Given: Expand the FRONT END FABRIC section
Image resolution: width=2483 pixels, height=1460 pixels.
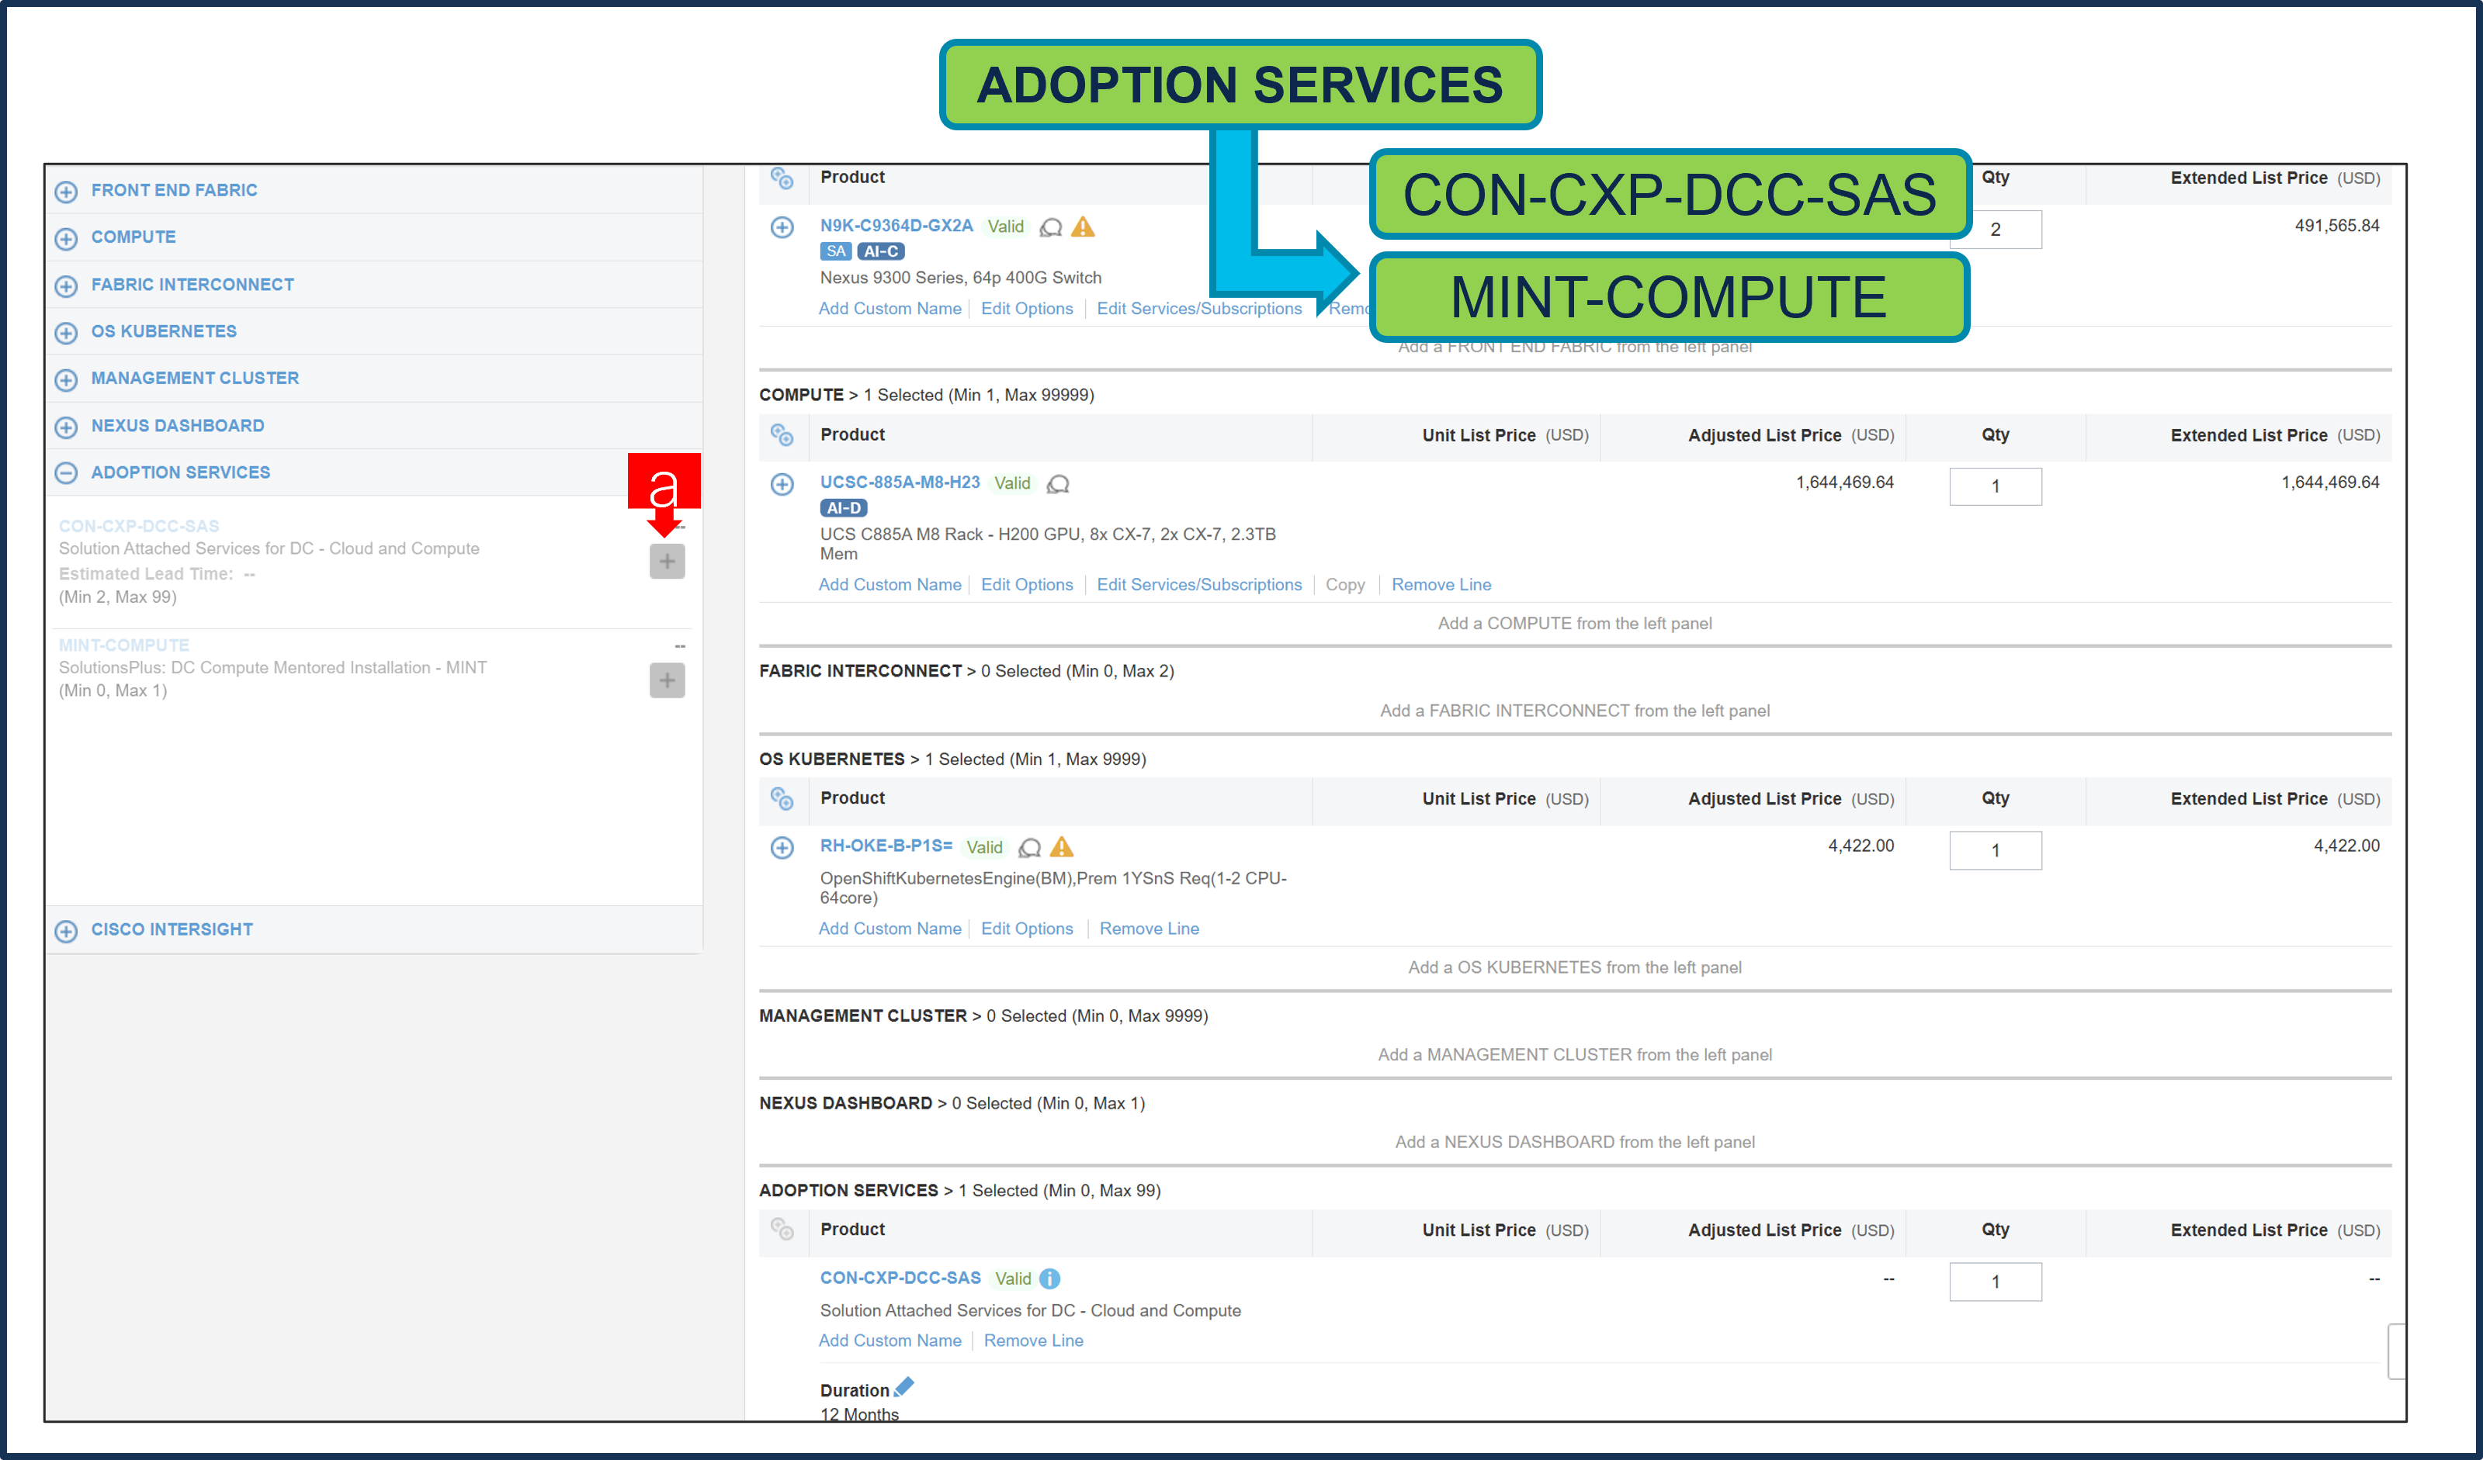Looking at the screenshot, I should 66,191.
